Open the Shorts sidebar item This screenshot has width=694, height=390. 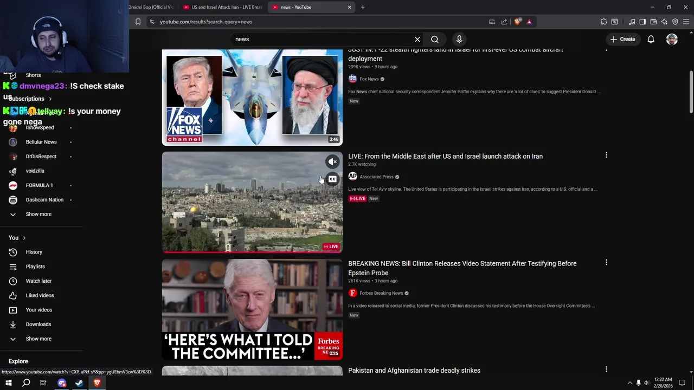33,75
